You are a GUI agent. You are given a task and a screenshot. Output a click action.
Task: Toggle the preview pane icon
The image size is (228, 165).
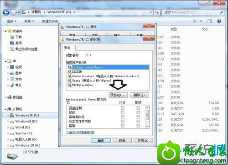point(210,21)
